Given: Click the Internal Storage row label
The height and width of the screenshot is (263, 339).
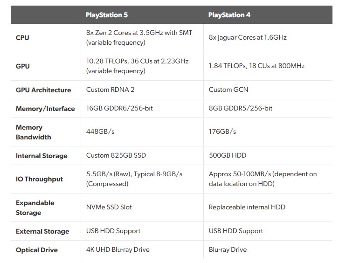Looking at the screenshot, I should [x=42, y=156].
